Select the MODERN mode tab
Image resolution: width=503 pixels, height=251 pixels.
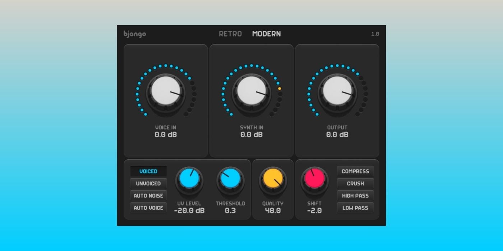(266, 34)
